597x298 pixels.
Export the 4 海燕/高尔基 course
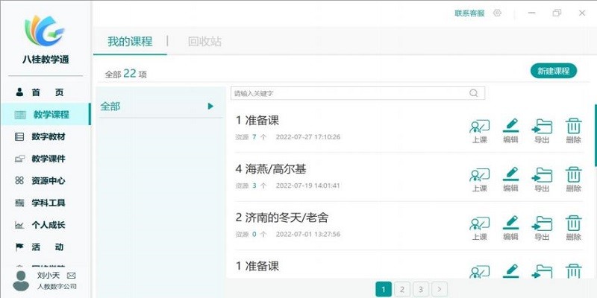[x=542, y=180]
